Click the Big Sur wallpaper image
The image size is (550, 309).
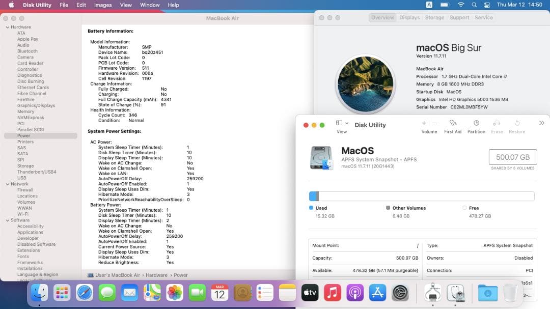(366, 84)
